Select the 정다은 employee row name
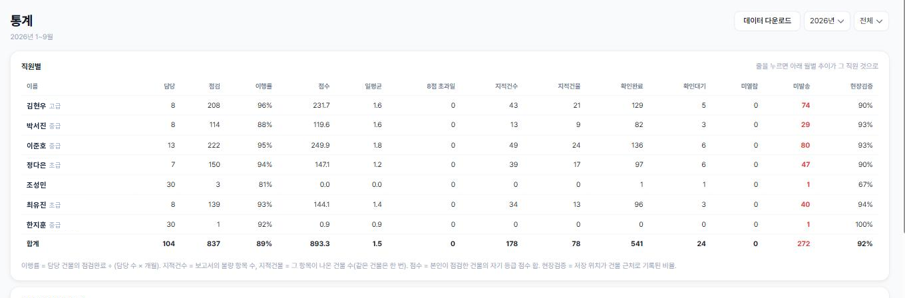This screenshot has width=905, height=298. (x=37, y=165)
